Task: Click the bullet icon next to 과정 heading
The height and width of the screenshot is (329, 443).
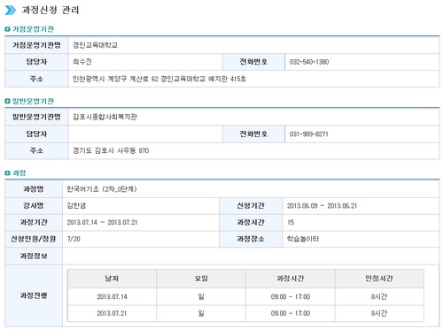Action: [7, 173]
